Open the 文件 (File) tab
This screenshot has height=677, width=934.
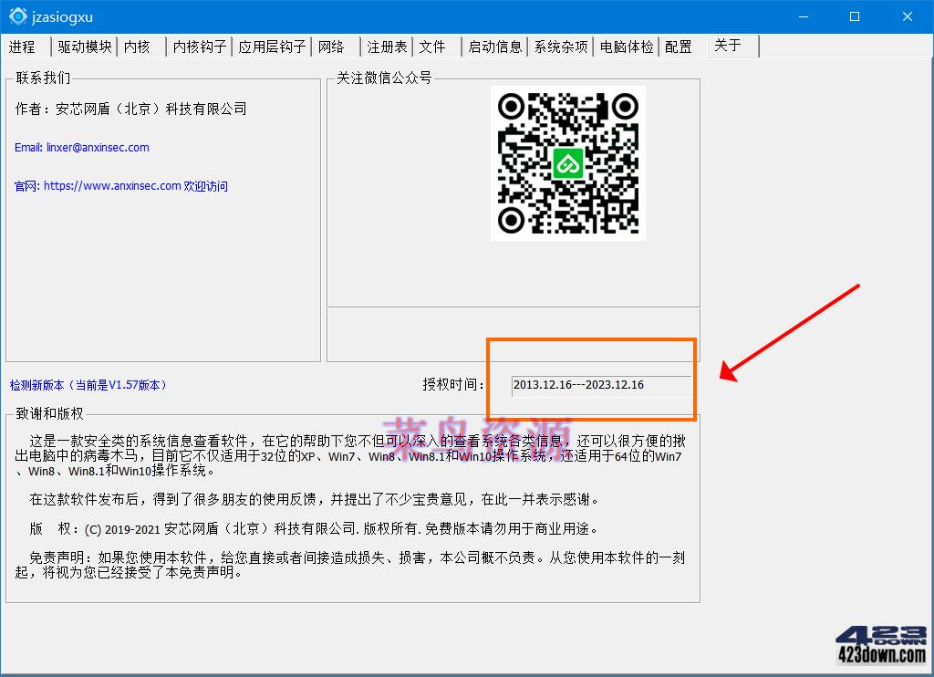[x=435, y=46]
